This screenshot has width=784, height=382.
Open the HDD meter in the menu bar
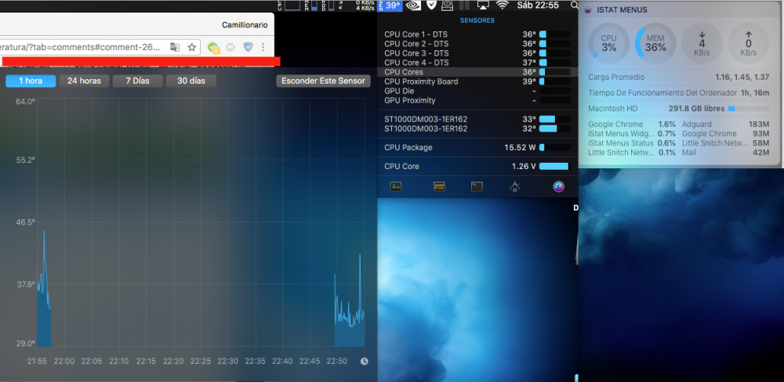[x=328, y=5]
